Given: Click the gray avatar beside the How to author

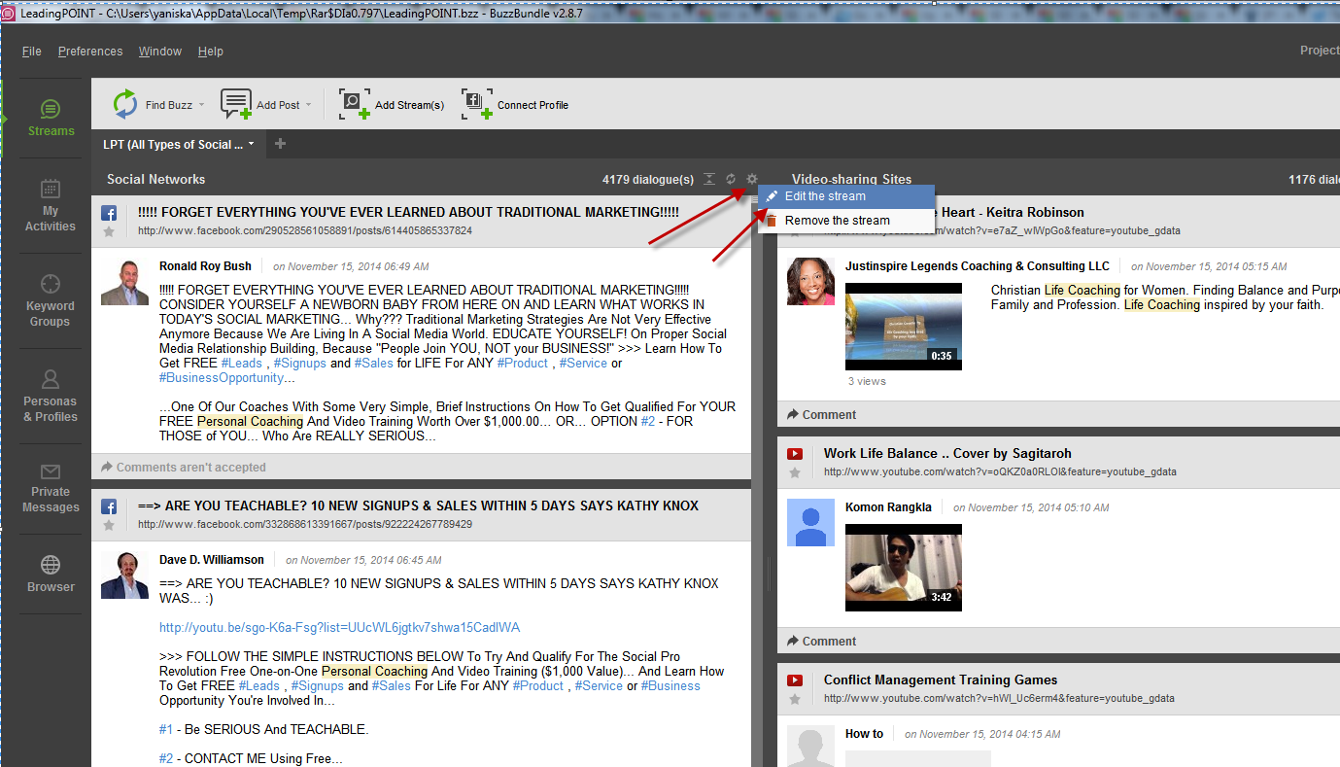Looking at the screenshot, I should [810, 747].
